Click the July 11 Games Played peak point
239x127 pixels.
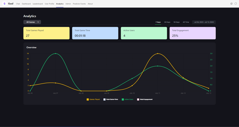158,54
